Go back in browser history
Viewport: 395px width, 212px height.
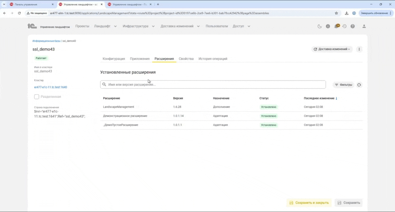click(5, 13)
